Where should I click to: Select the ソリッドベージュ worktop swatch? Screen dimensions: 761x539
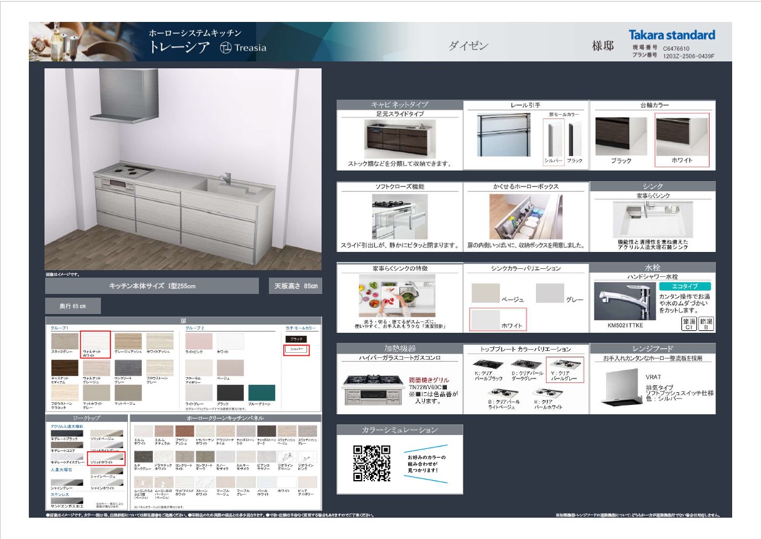coord(107,434)
